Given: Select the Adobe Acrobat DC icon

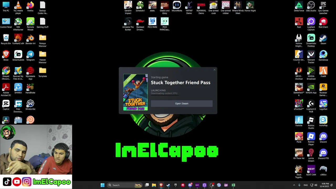Looking at the screenshot, I should pyautogui.click(x=6, y=90).
